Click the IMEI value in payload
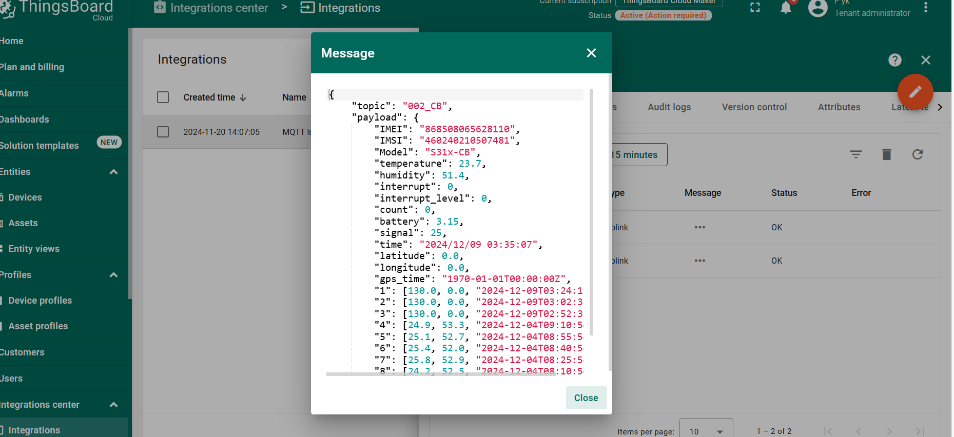The width and height of the screenshot is (954, 437). (467, 129)
